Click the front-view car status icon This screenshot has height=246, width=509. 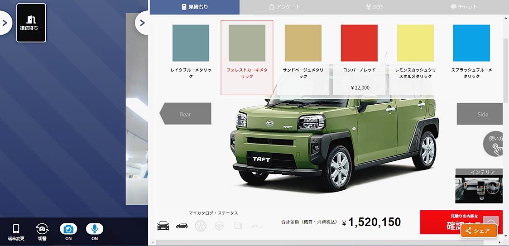[x=163, y=225]
